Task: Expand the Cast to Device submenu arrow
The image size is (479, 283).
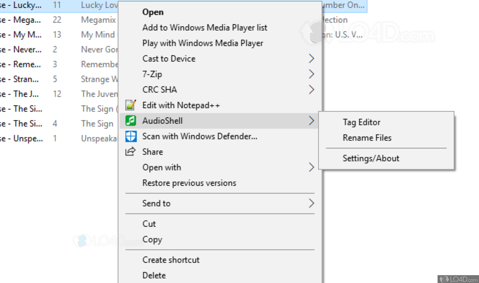Action: (311, 58)
